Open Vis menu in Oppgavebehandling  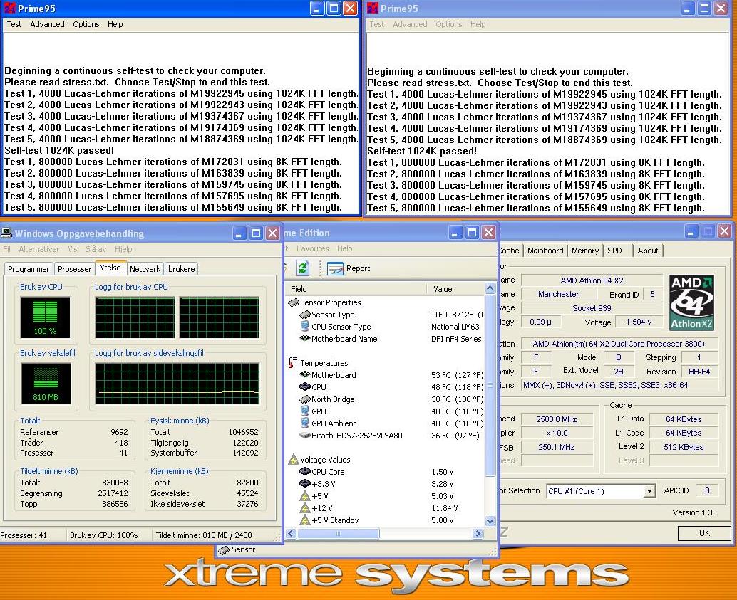tap(73, 249)
